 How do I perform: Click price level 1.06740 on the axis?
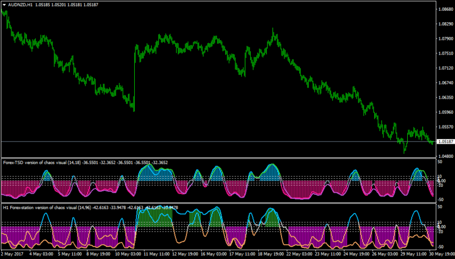446,83
